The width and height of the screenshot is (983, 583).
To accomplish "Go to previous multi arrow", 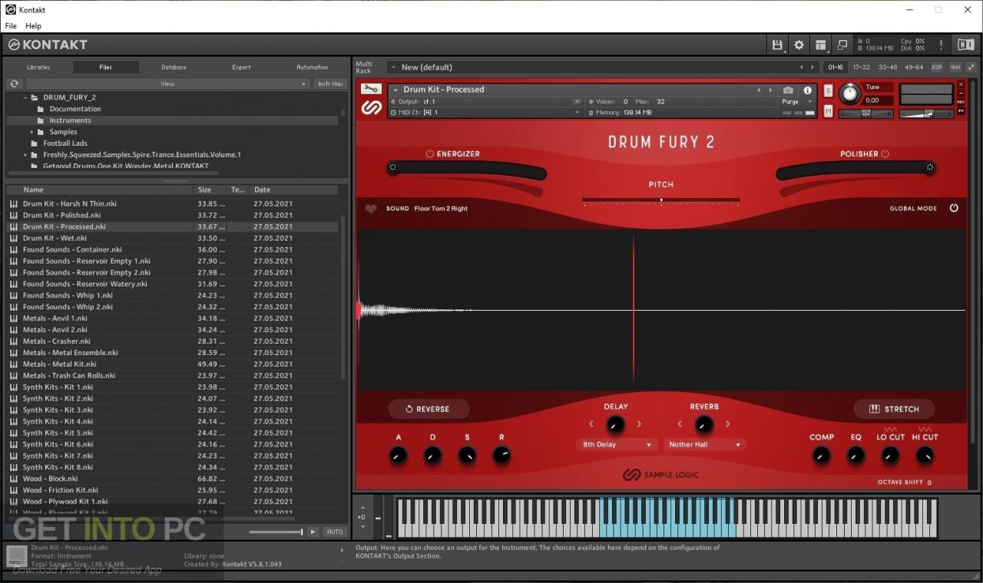I will click(x=801, y=68).
